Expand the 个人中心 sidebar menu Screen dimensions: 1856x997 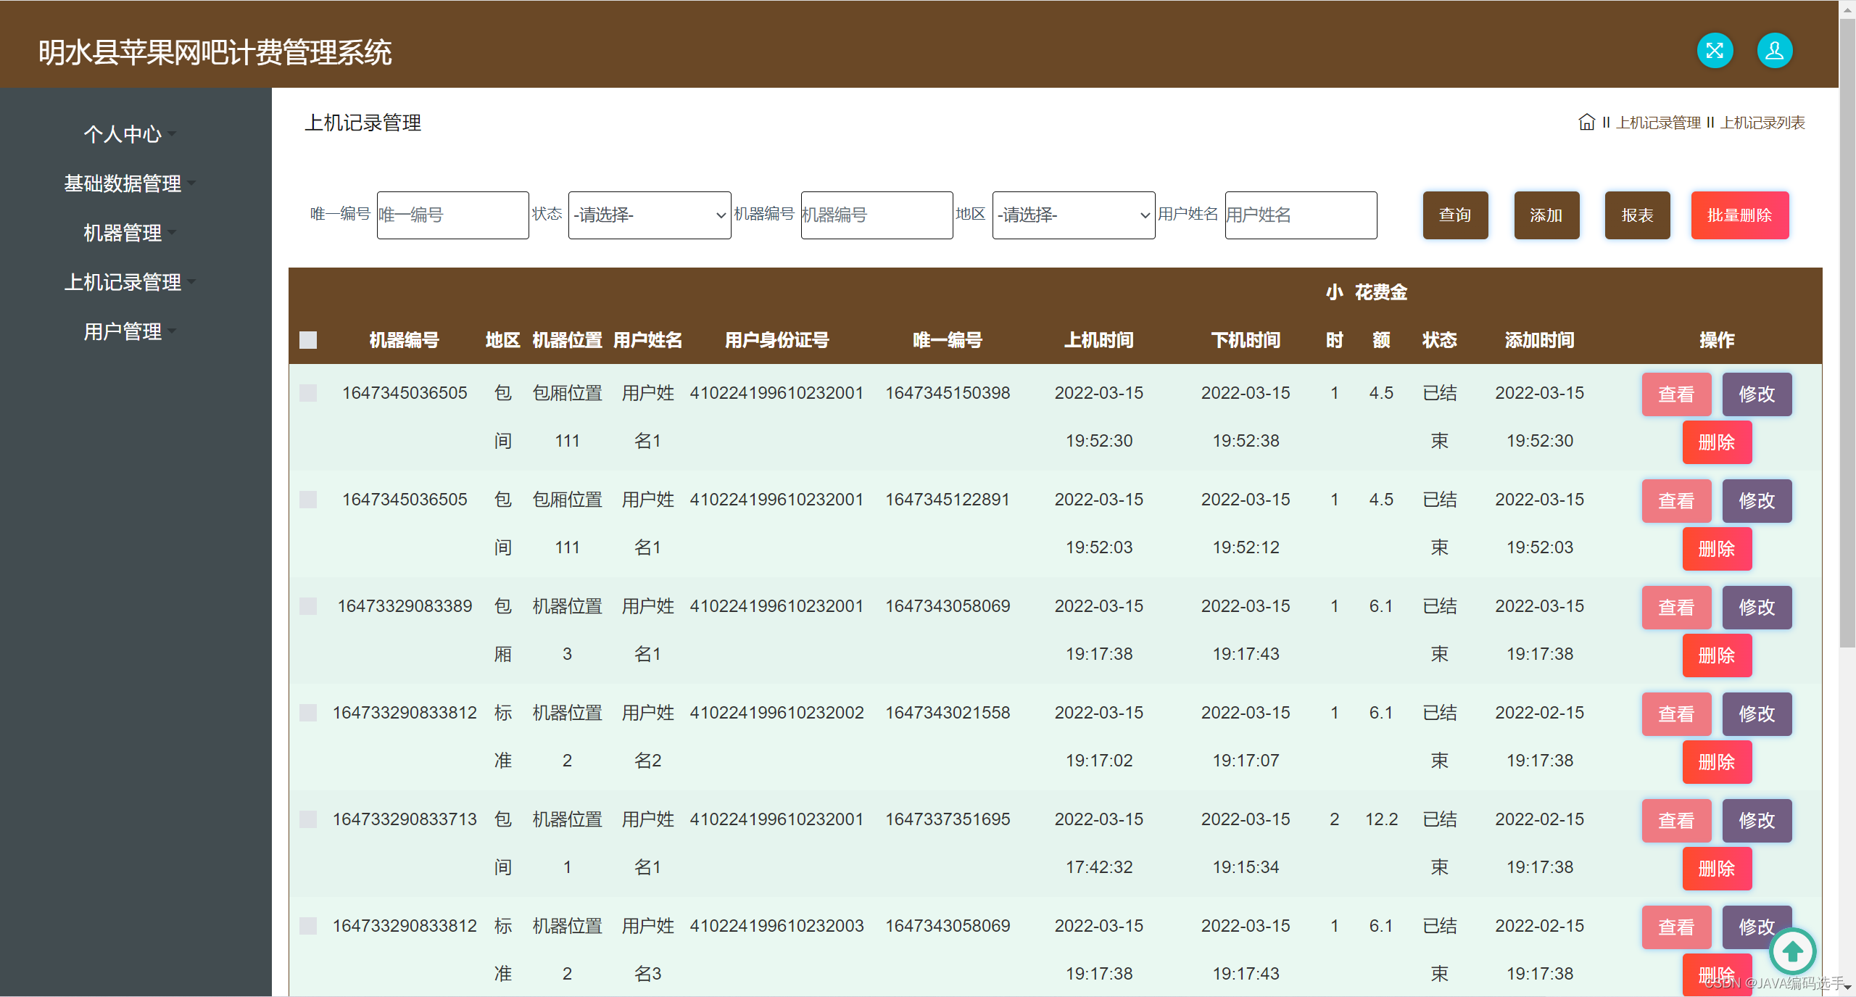[130, 134]
